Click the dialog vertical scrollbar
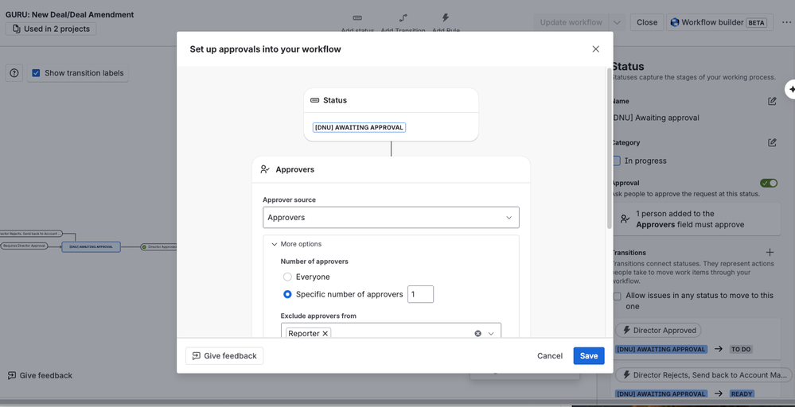795x407 pixels. (609, 147)
